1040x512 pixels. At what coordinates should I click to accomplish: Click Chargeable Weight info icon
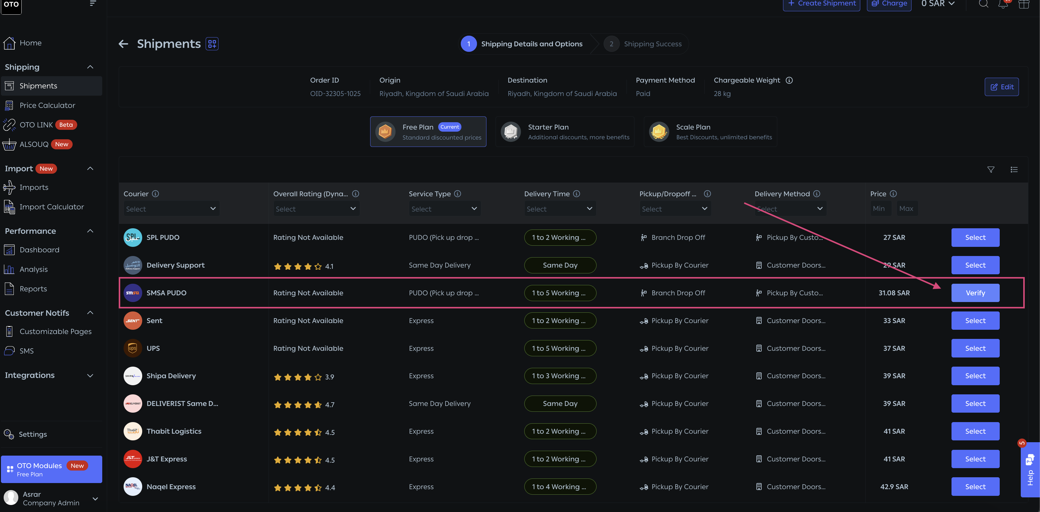pos(789,80)
